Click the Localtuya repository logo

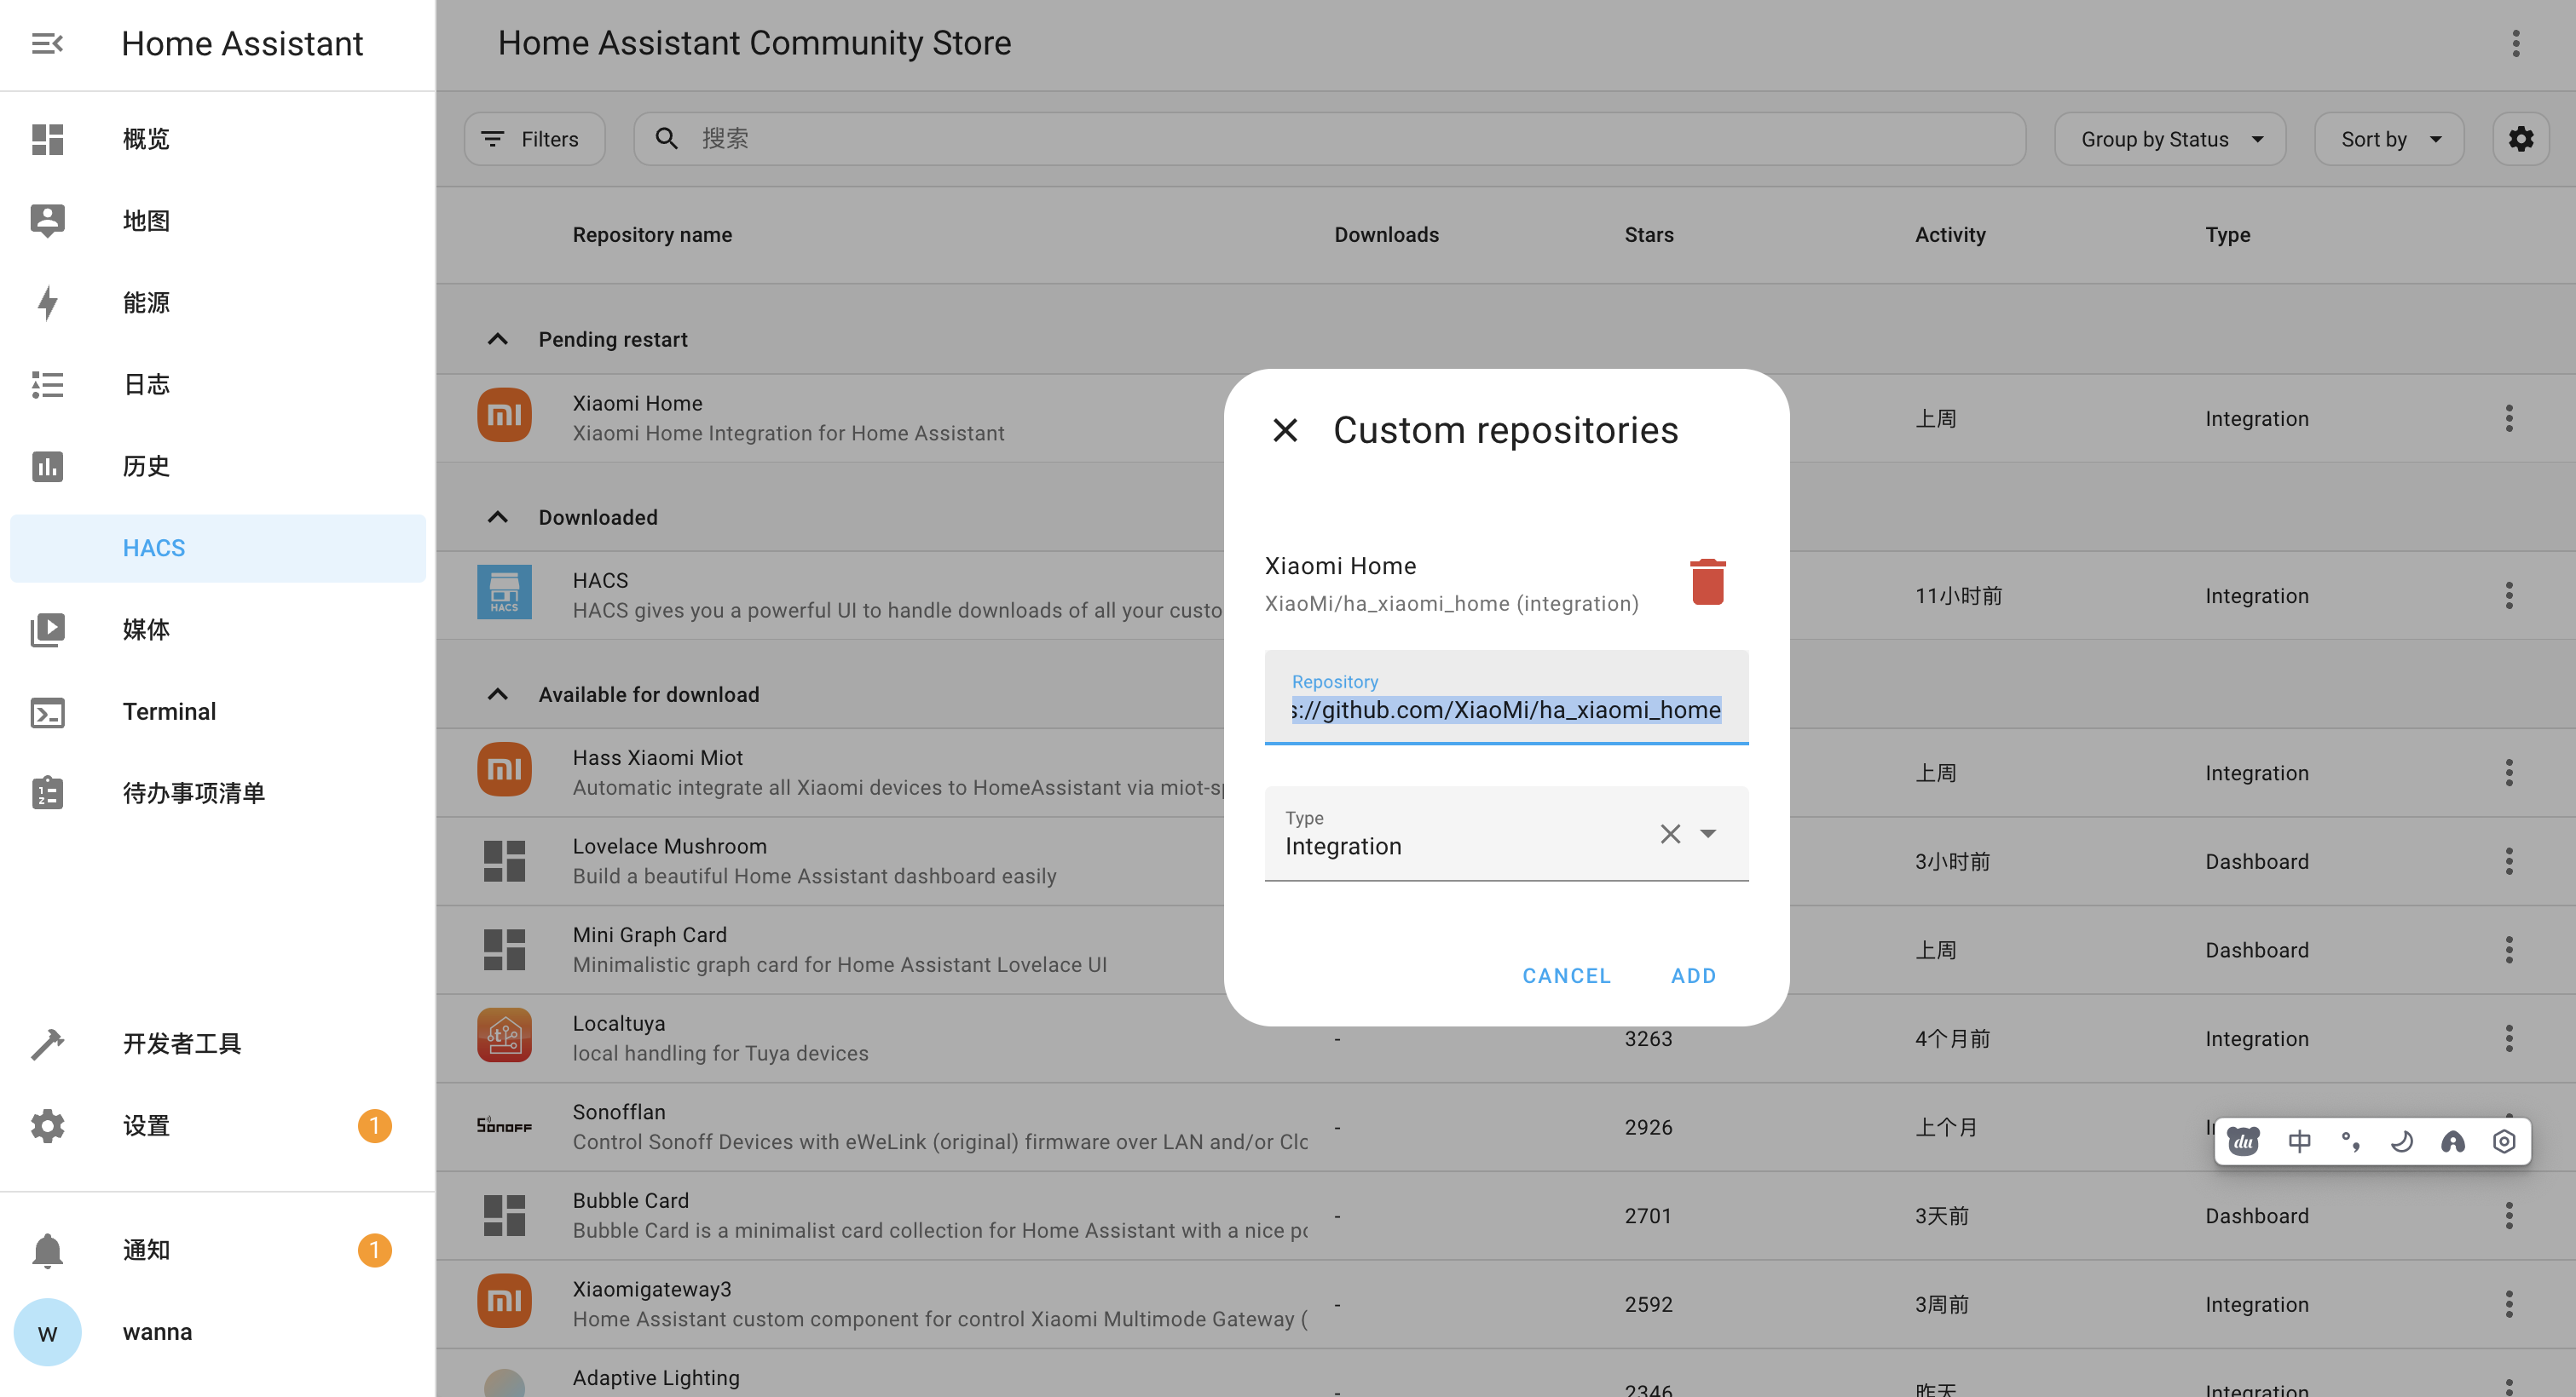pyautogui.click(x=504, y=1035)
